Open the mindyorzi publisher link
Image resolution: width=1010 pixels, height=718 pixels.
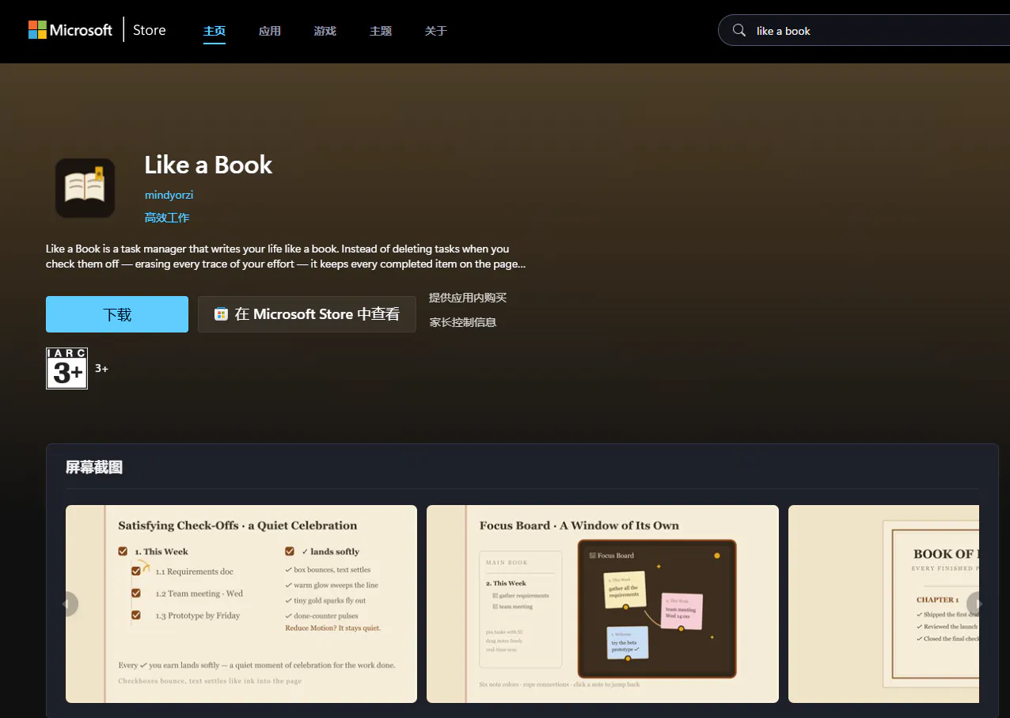coord(169,195)
